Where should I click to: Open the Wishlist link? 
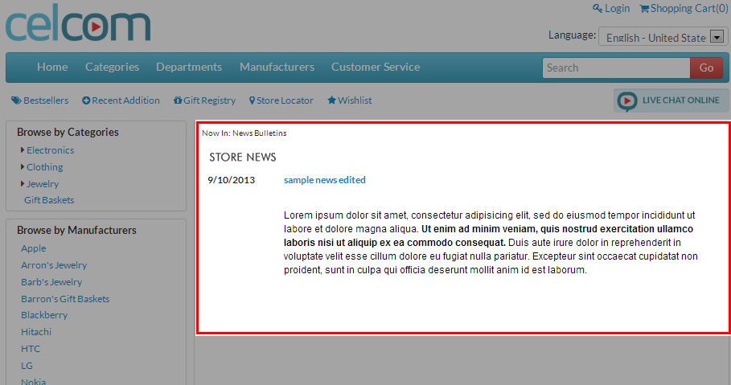(355, 100)
